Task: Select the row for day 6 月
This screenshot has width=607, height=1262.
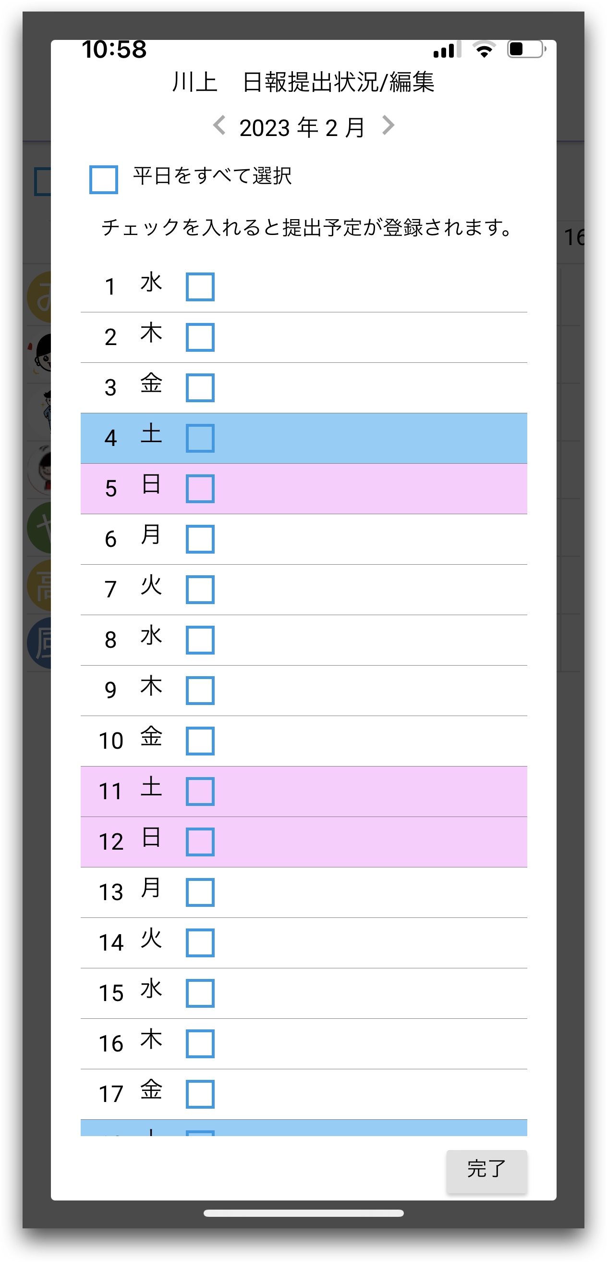Action: coord(303,539)
